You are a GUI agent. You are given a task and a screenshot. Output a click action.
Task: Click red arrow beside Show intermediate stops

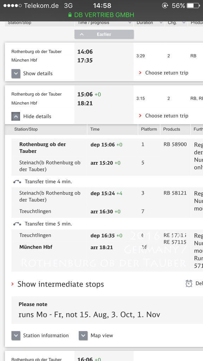pos(12,284)
